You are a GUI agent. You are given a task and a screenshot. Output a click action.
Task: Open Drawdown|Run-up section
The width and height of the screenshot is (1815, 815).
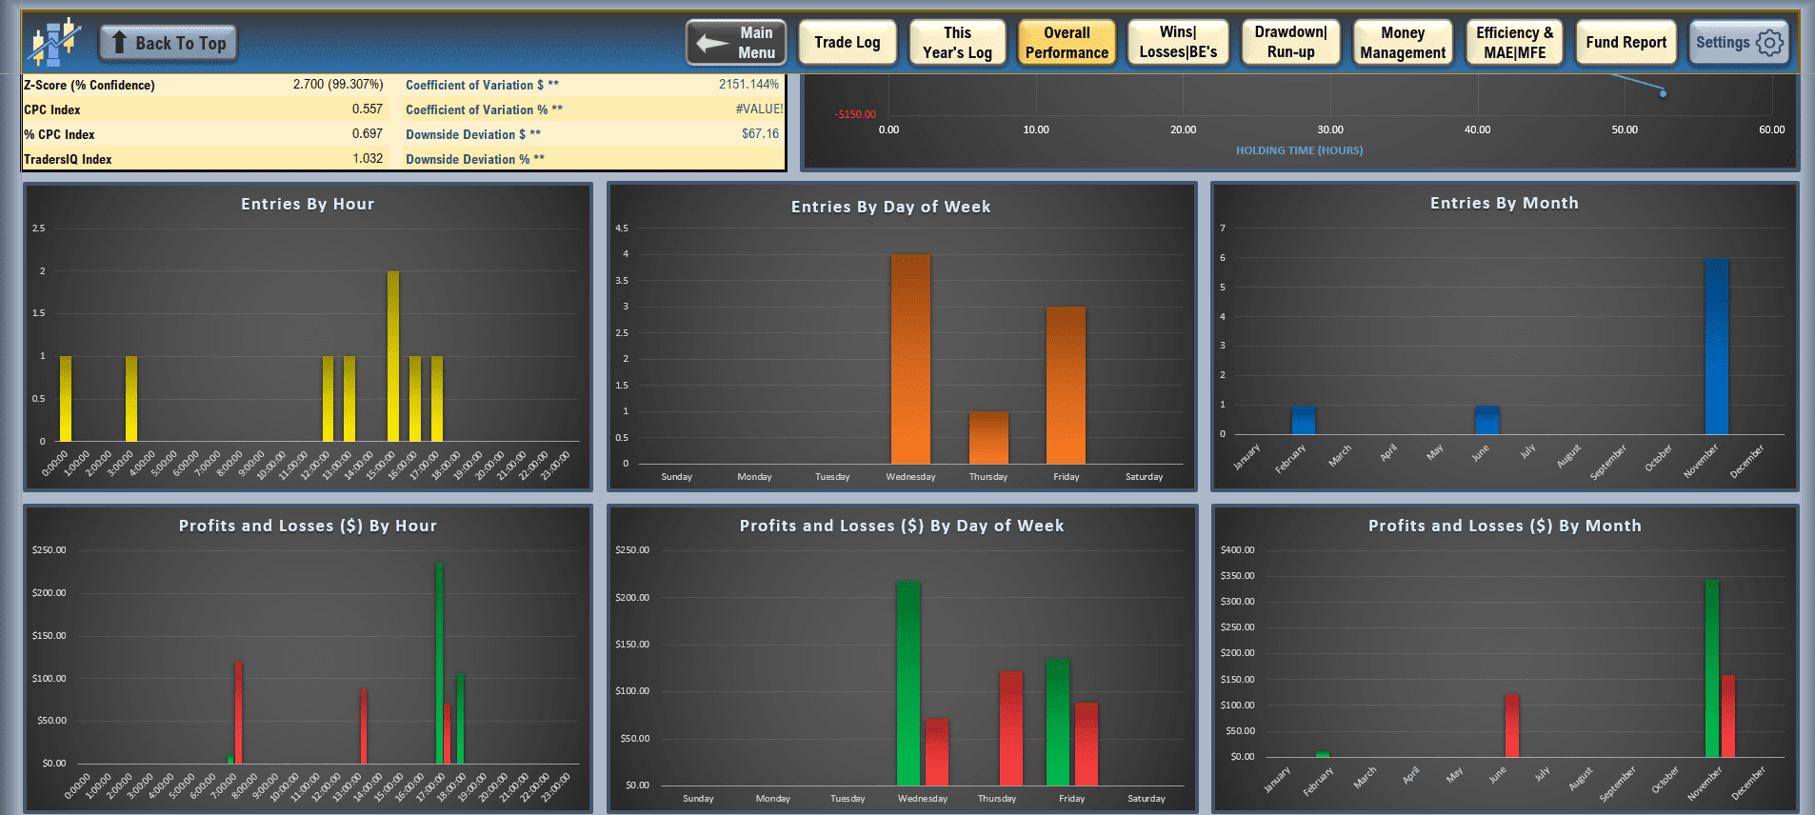click(x=1290, y=43)
